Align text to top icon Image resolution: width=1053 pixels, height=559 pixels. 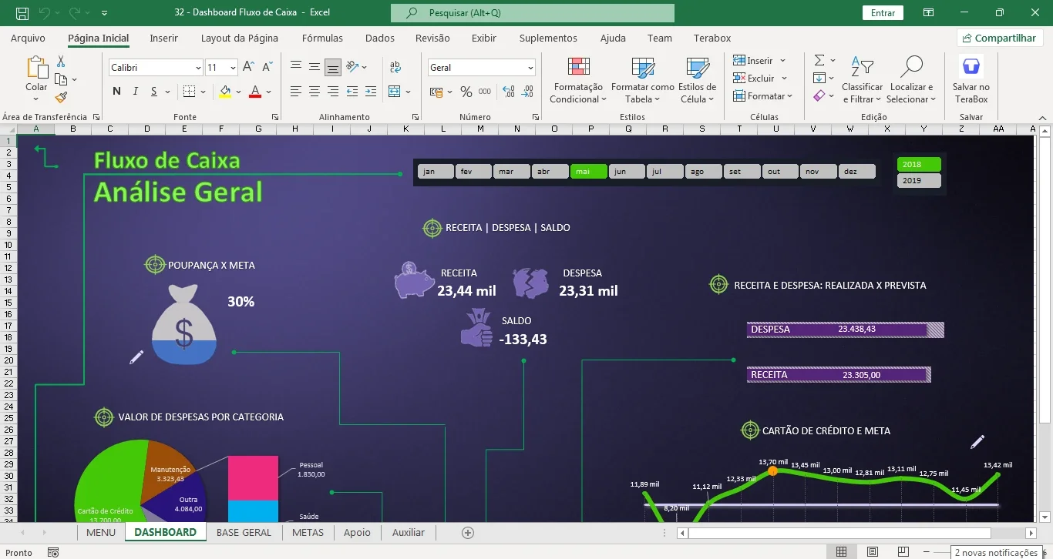point(296,67)
